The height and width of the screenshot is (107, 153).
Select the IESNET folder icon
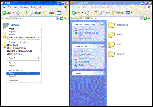(111, 44)
